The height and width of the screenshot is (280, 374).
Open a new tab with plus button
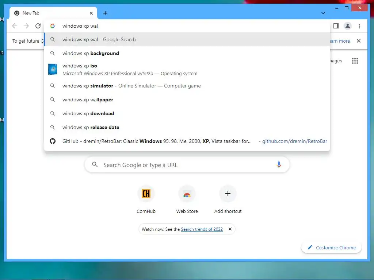pos(105,13)
